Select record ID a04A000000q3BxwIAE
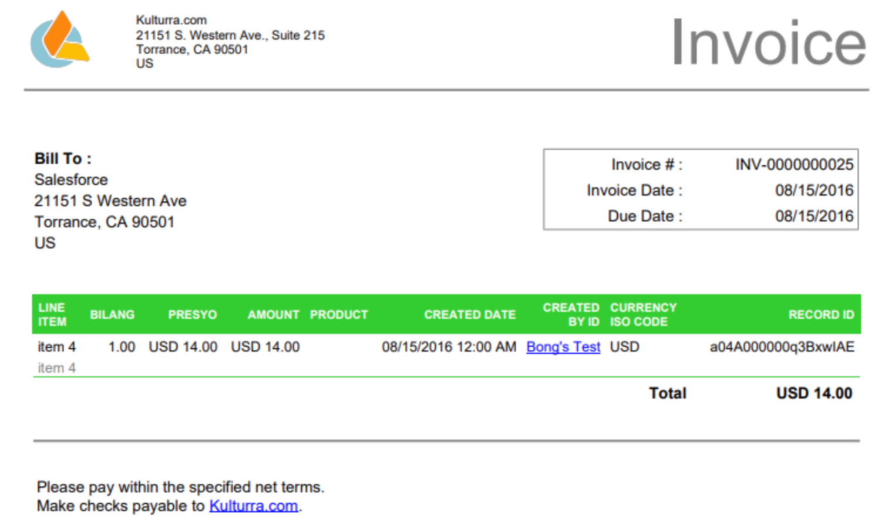The image size is (892, 529). 782,347
